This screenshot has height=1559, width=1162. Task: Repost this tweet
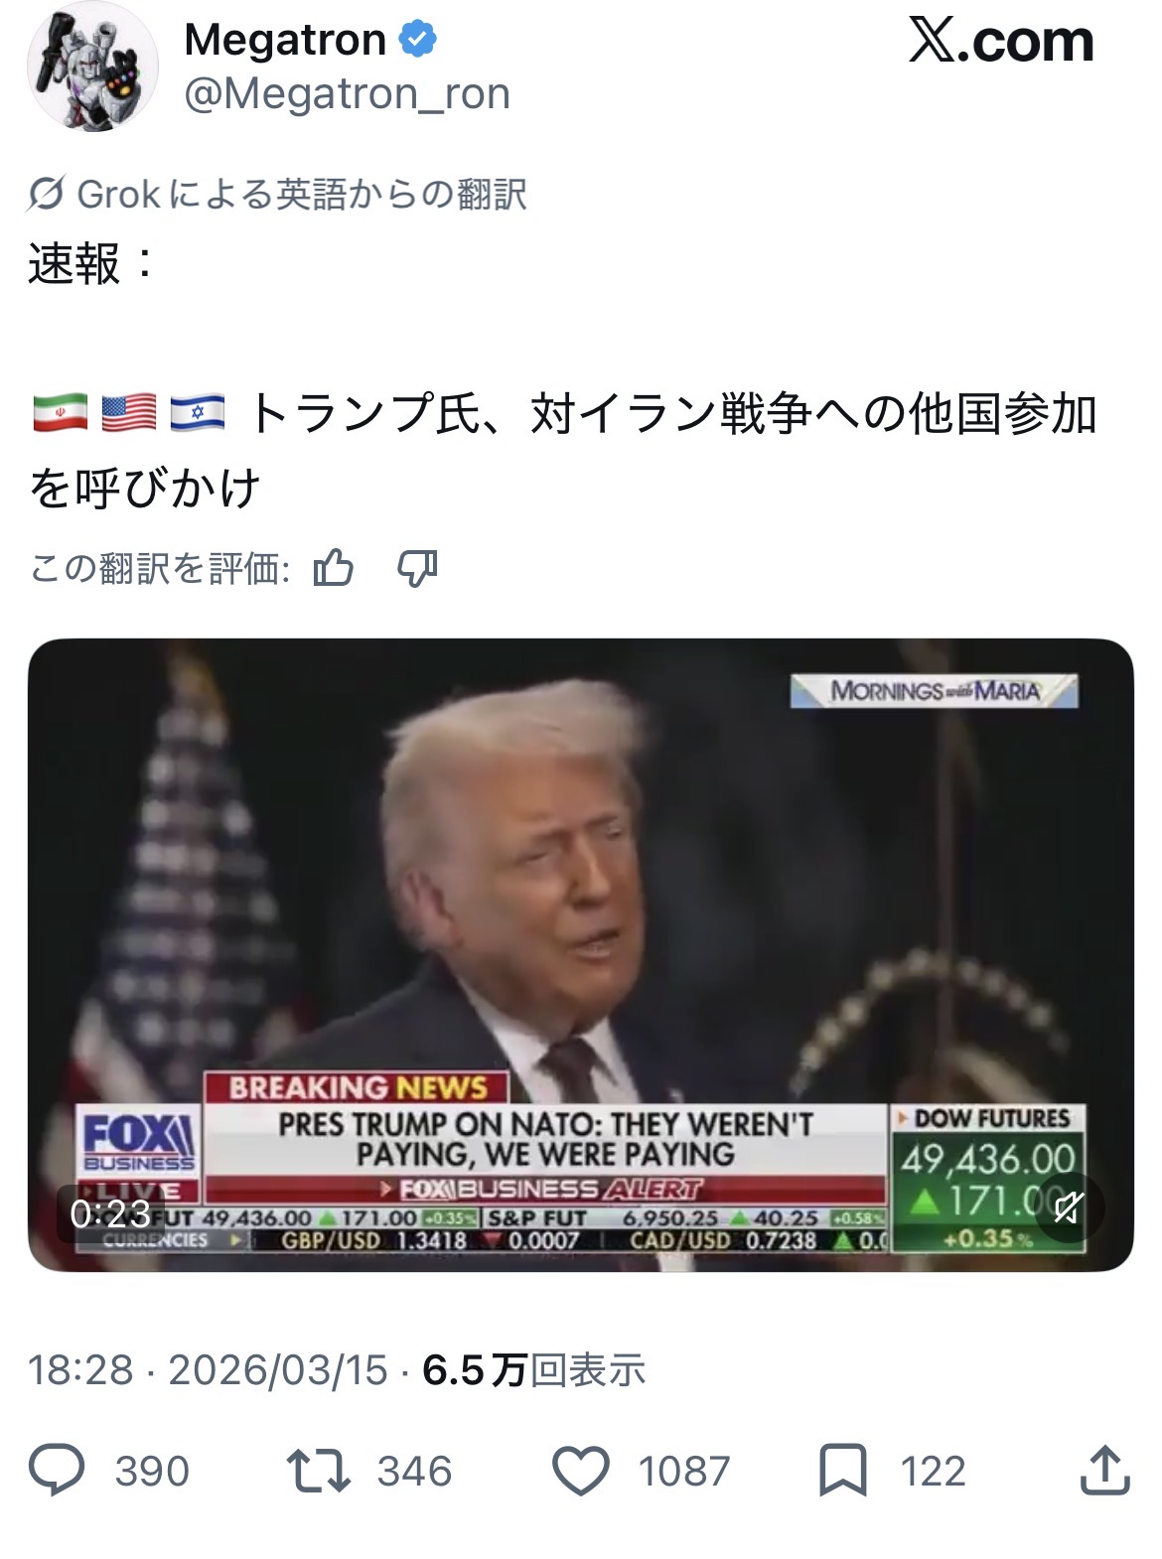(x=318, y=1471)
